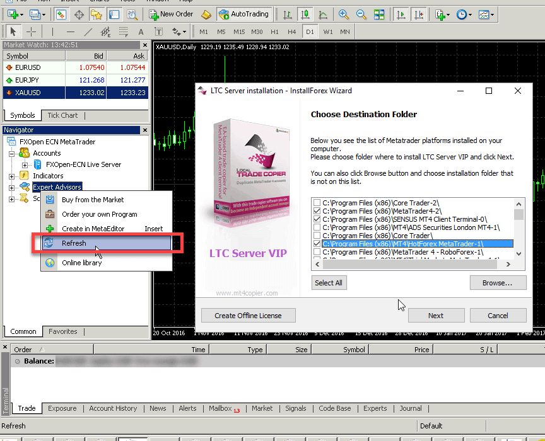
Task: Toggle chart shift icon
Action: [419, 14]
